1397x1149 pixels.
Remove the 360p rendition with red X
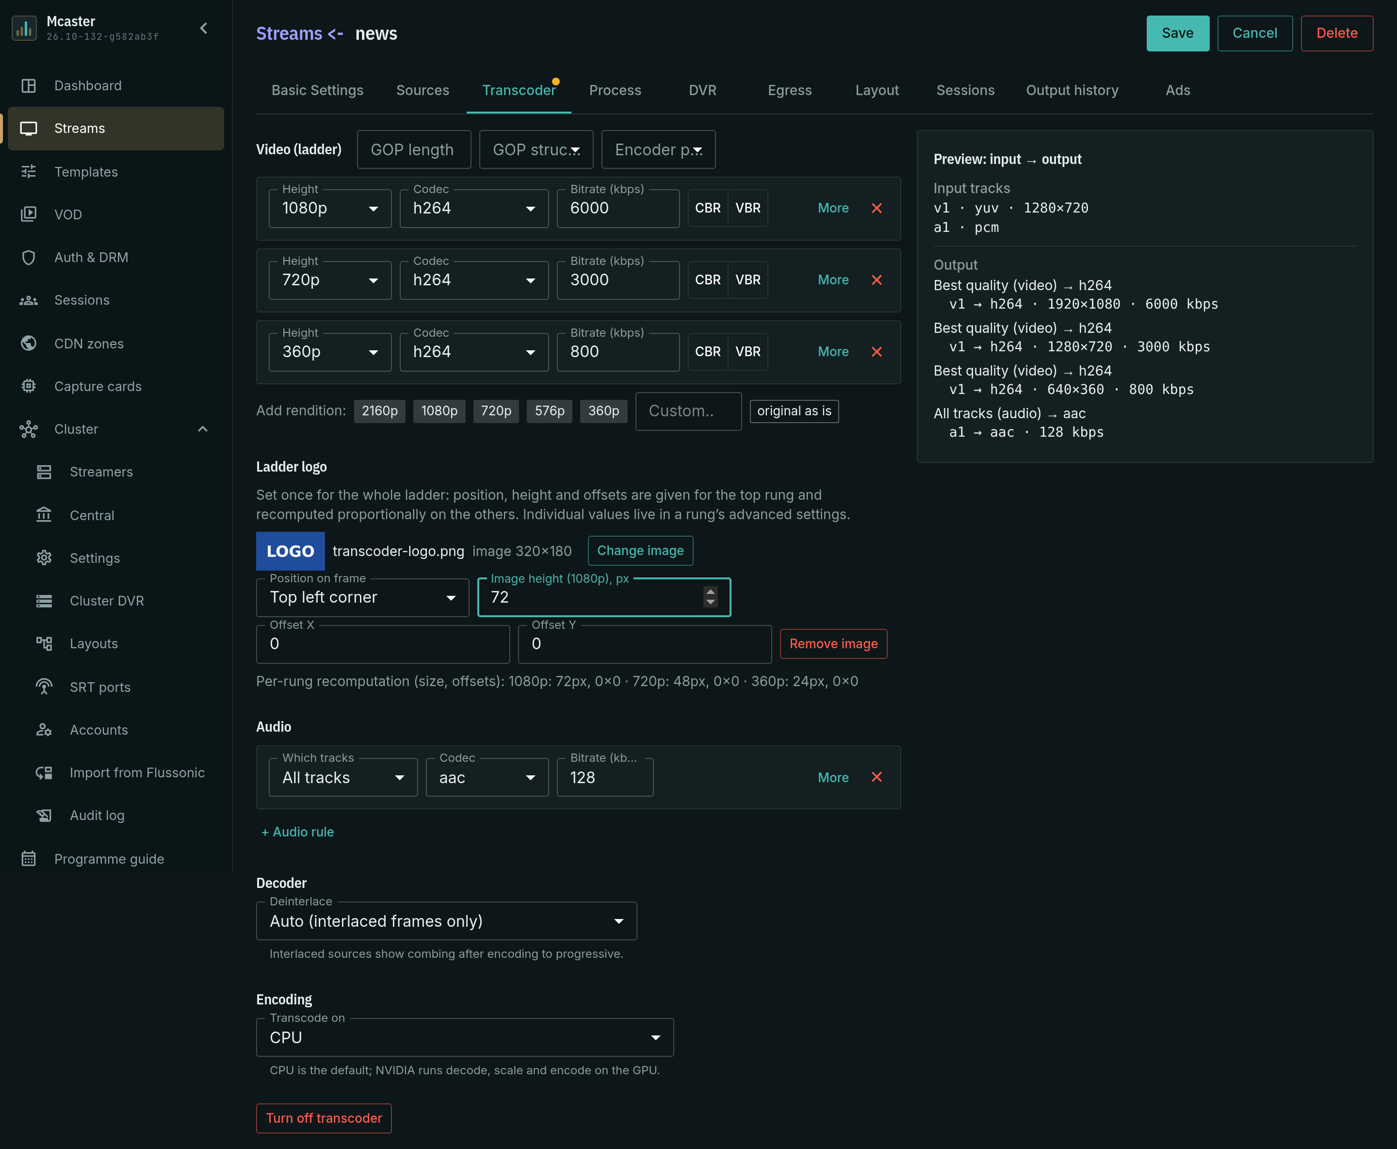(876, 351)
